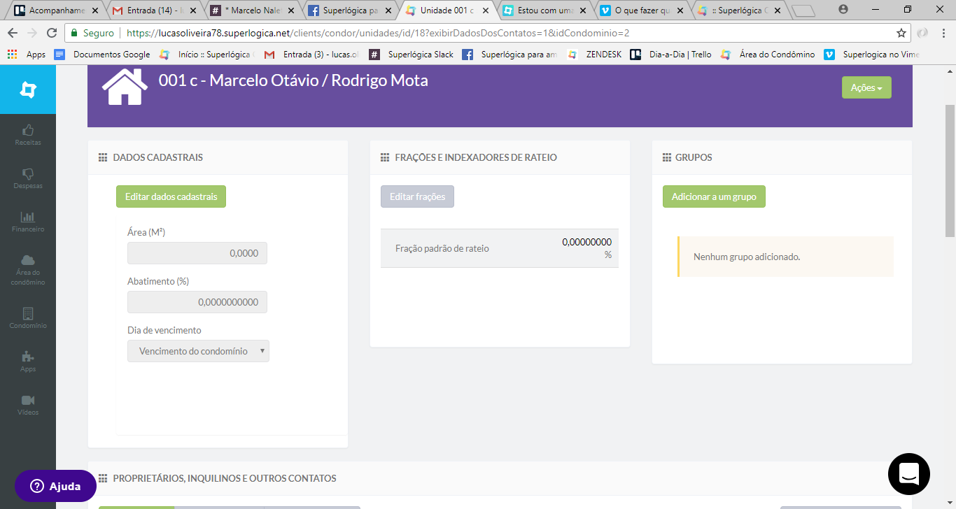Open Área do Condômino bookmark

(x=768, y=55)
